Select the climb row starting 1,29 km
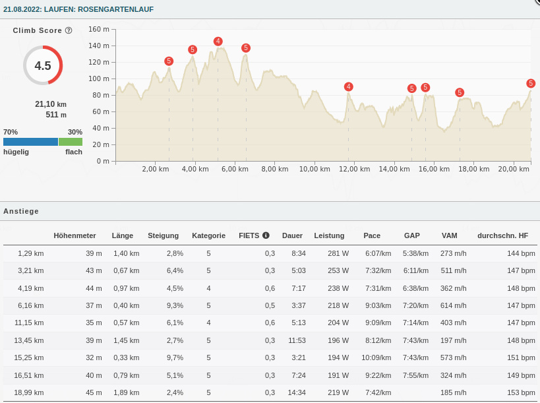This screenshot has width=540, height=403. [270, 253]
